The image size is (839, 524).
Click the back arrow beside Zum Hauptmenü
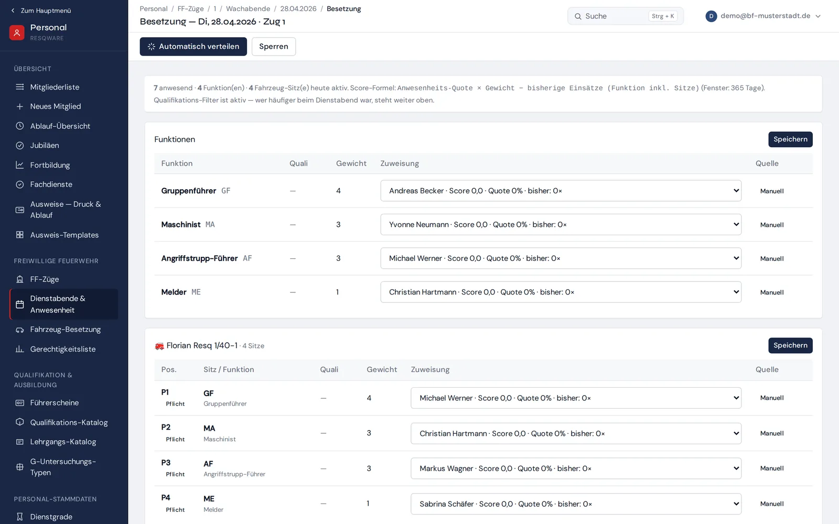click(x=13, y=10)
